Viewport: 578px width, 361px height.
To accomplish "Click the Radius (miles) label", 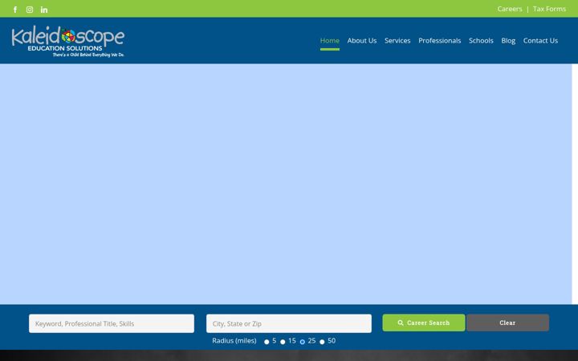I will (234, 341).
